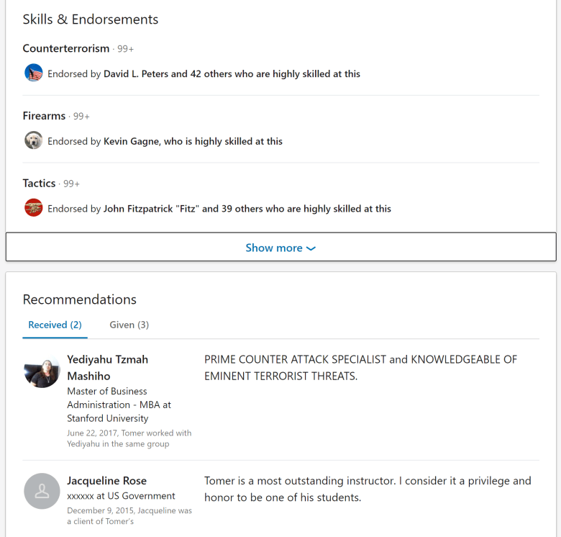Switch to the Received (2) tab
The width and height of the screenshot is (561, 537).
point(55,325)
